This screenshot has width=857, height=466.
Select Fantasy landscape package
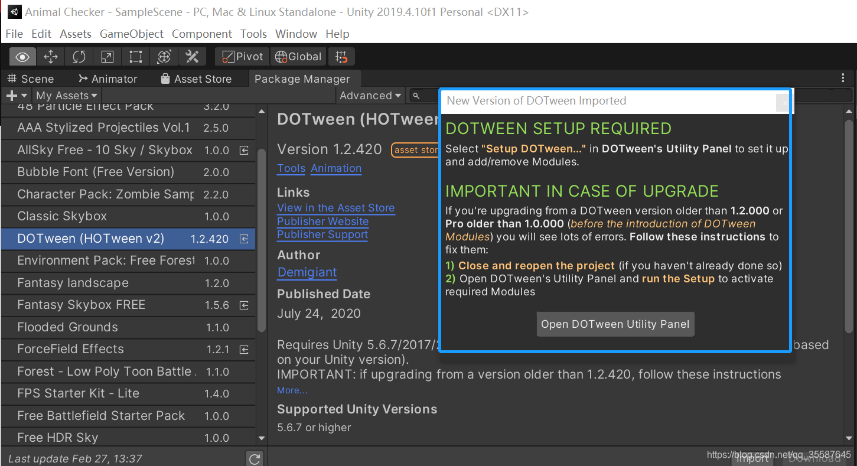128,283
